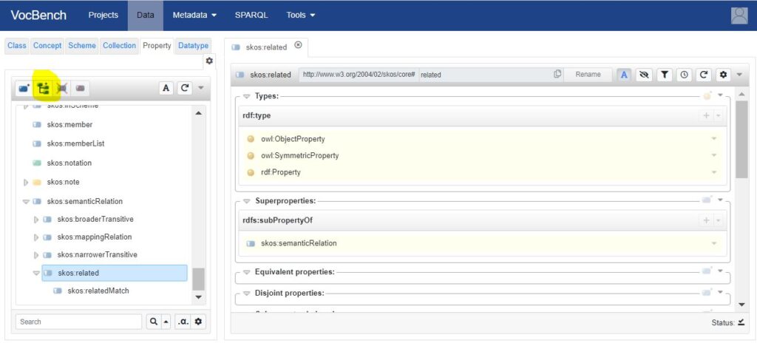Expand the skos:note tree node
The width and height of the screenshot is (757, 346).
click(x=27, y=182)
